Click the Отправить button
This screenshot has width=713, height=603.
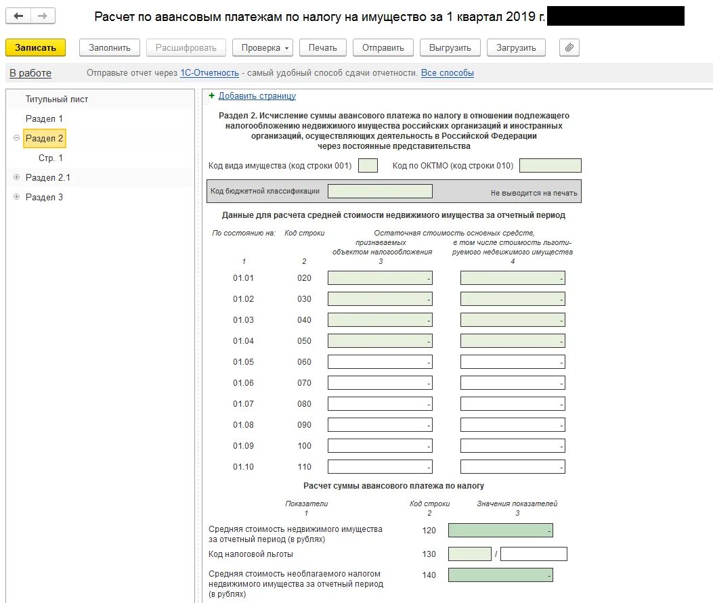click(x=383, y=48)
